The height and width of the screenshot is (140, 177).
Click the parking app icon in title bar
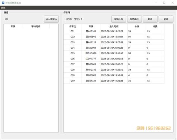3,3
